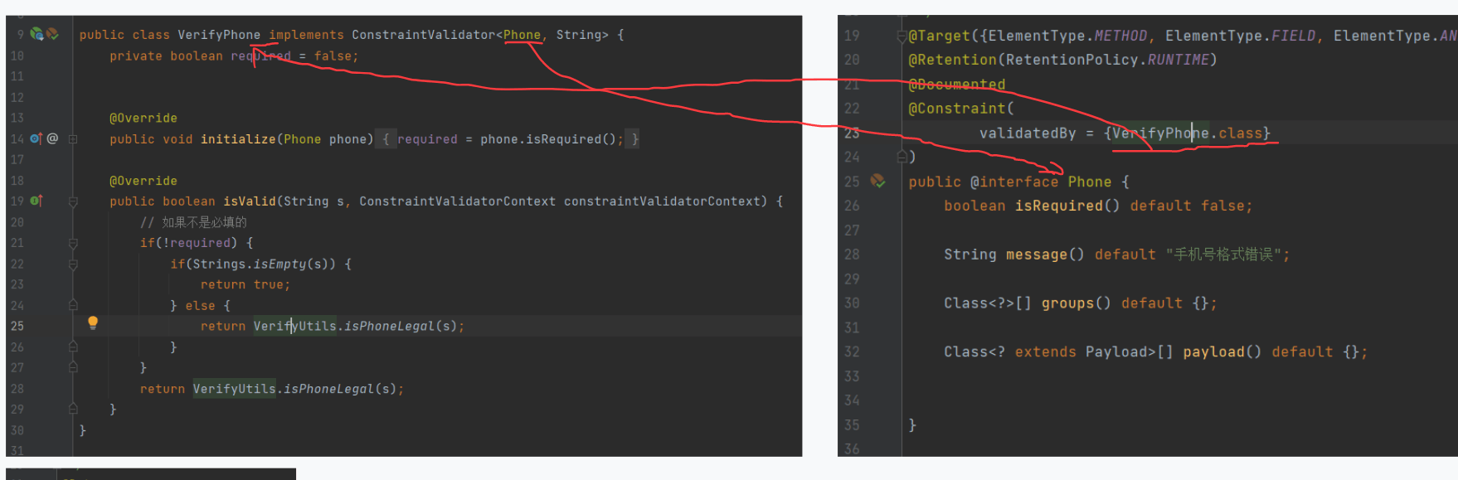Image resolution: width=1458 pixels, height=480 pixels.
Task: Collapse the isValid method fold arrow
Action: (73, 201)
